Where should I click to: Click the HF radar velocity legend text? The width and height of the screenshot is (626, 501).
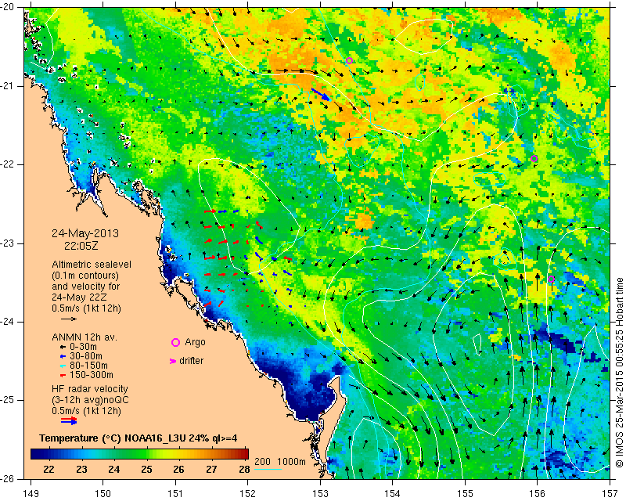click(x=90, y=389)
